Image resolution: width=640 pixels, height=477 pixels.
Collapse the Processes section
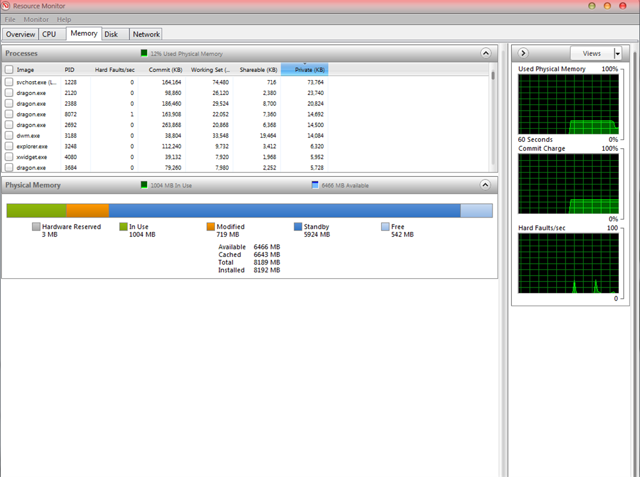coord(486,53)
